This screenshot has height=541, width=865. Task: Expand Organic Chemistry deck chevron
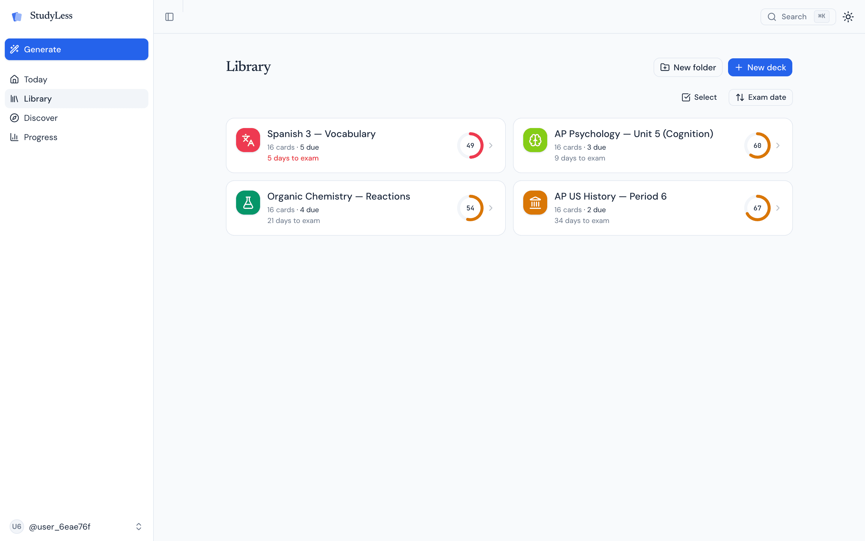(491, 208)
